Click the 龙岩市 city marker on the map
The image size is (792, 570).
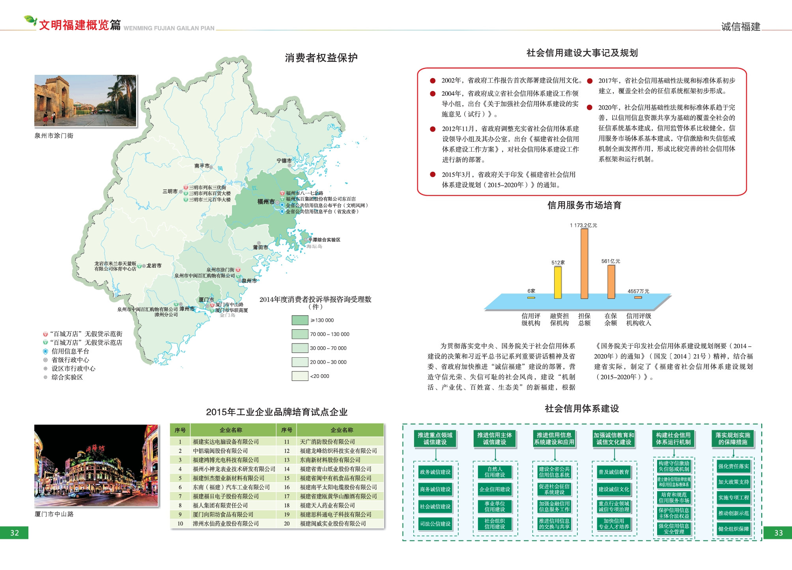point(144,266)
